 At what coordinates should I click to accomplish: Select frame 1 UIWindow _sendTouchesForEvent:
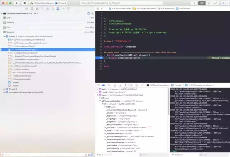coord(47,43)
